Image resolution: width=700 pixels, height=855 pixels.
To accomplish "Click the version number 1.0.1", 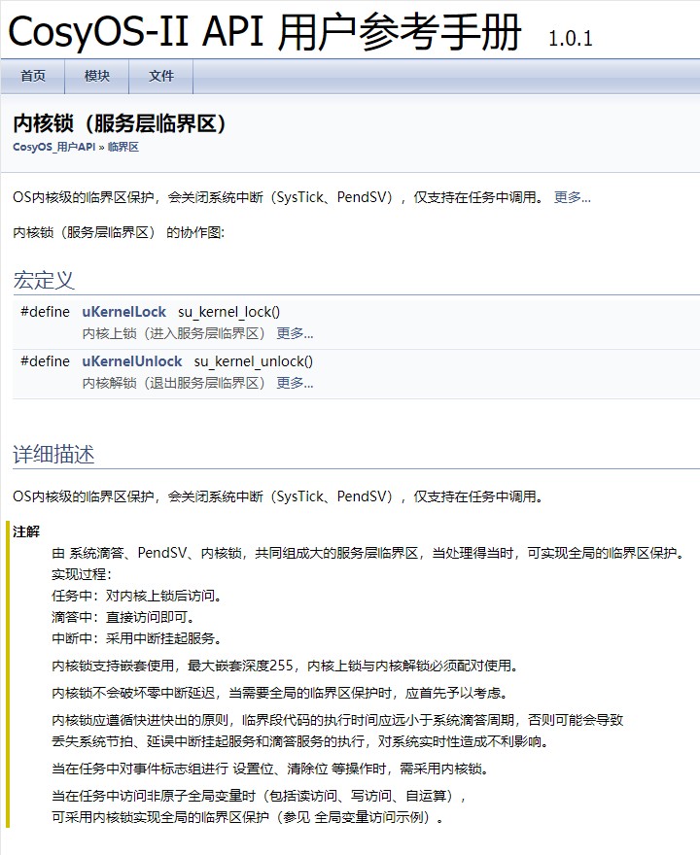I will 570,39.
